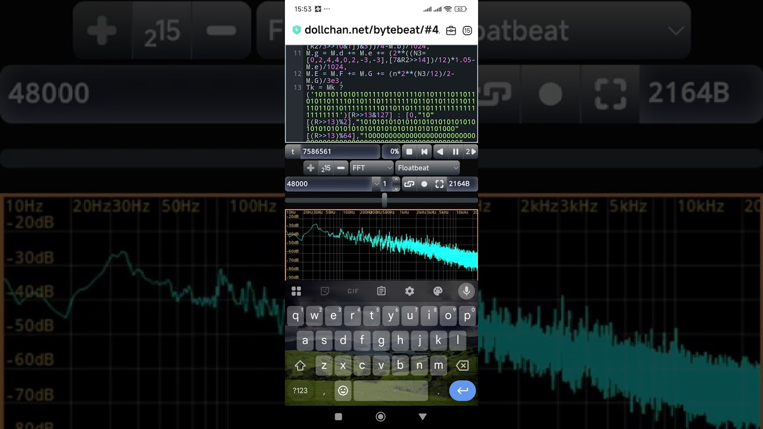763x429 pixels.
Task: Stop bytebeat playback with the stop button
Action: [409, 151]
